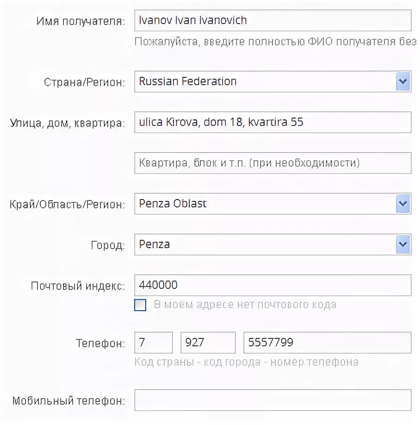Click the 'В моём адресе нет почтового кода' text

[x=246, y=305]
